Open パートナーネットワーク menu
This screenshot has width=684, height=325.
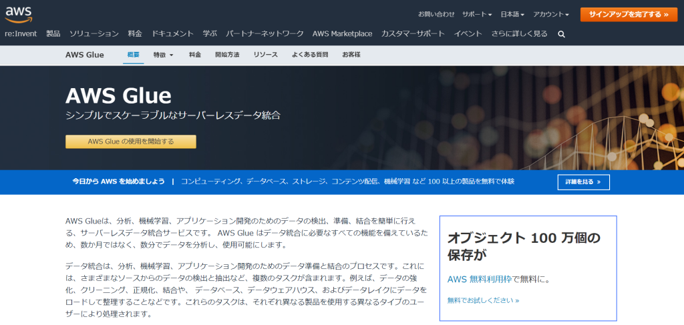click(265, 33)
